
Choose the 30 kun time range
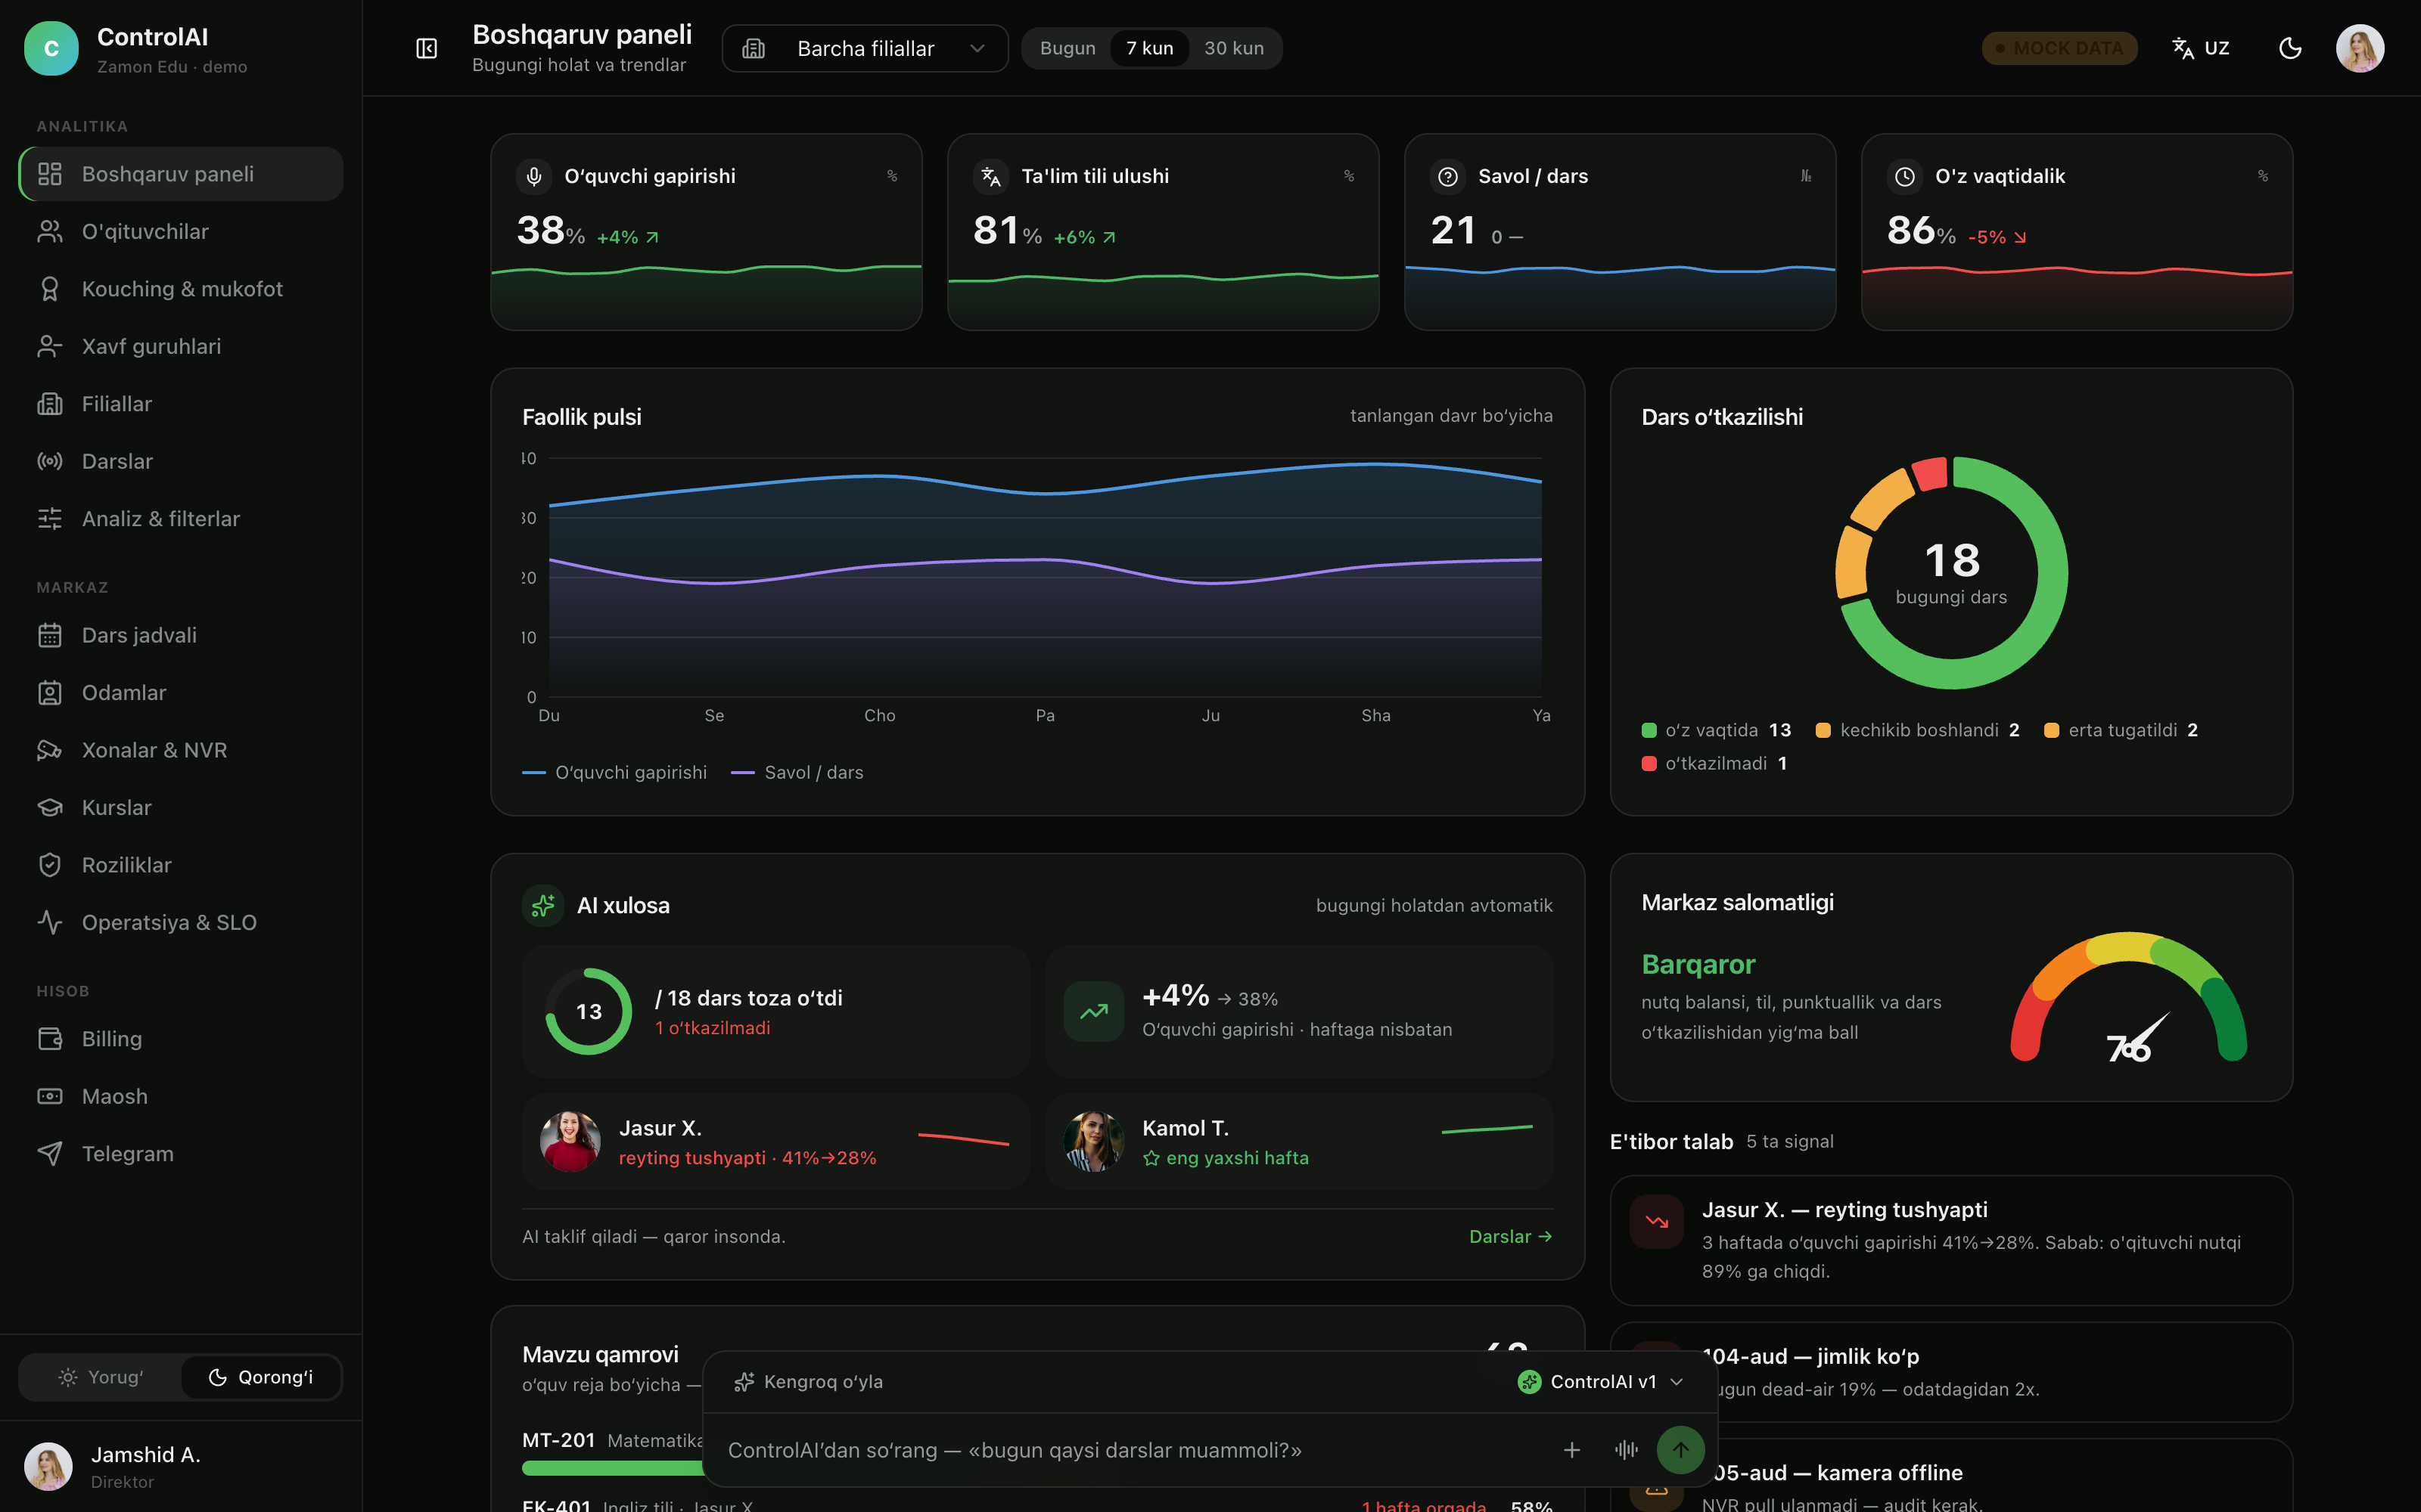pos(1233,48)
